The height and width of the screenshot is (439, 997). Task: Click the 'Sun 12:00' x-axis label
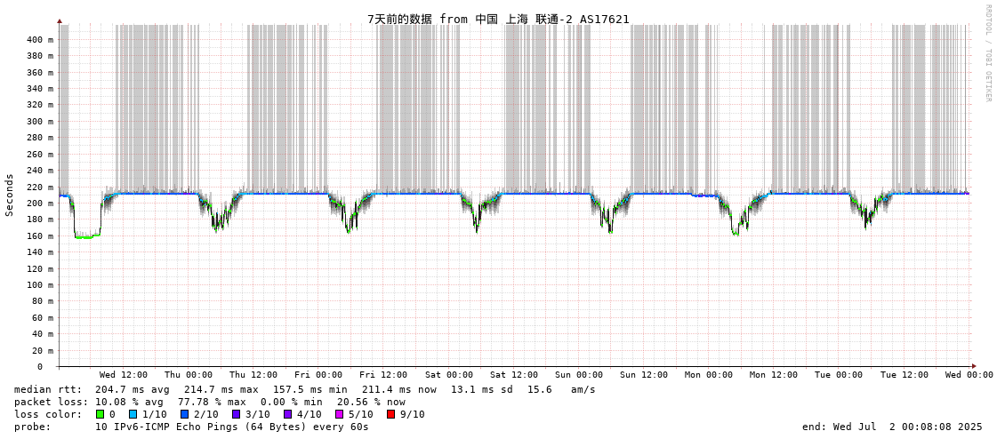pyautogui.click(x=644, y=375)
